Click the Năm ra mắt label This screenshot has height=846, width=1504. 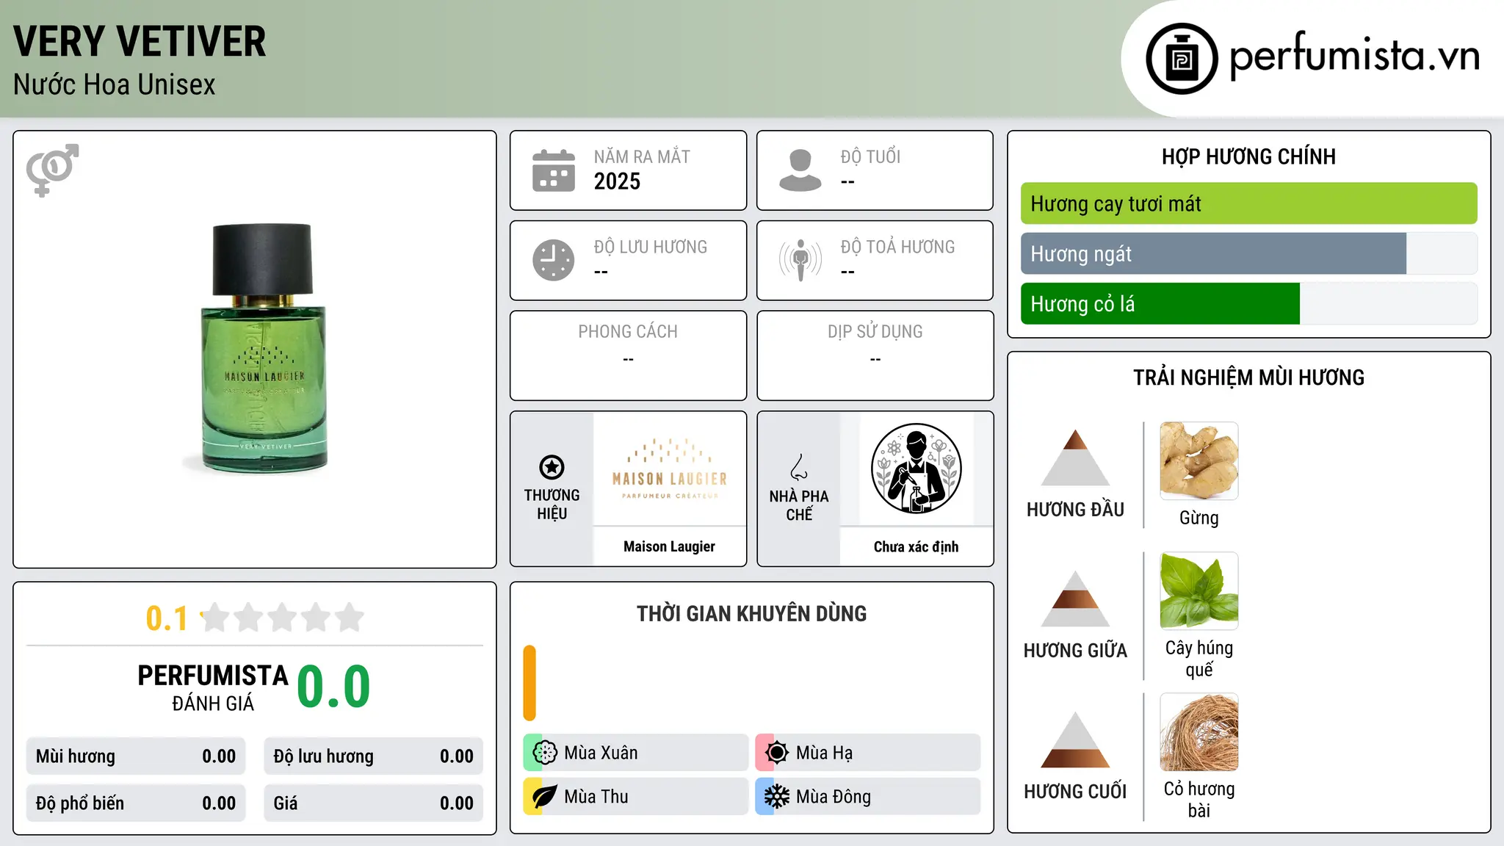[642, 156]
